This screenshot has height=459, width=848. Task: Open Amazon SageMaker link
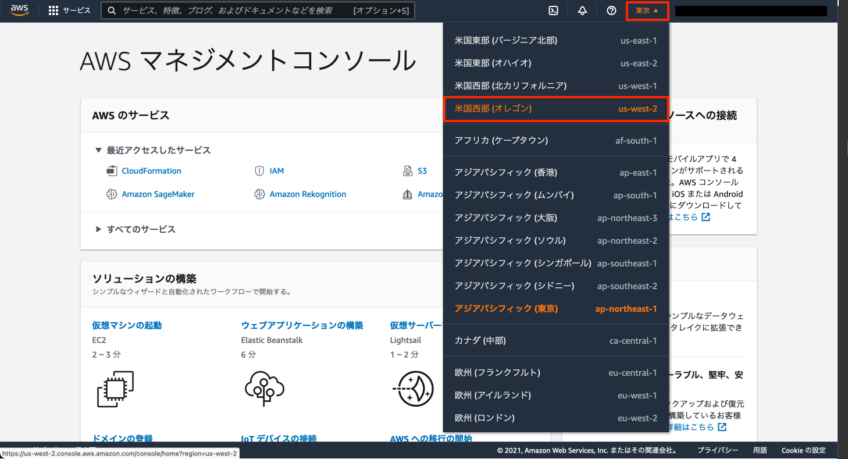[158, 194]
